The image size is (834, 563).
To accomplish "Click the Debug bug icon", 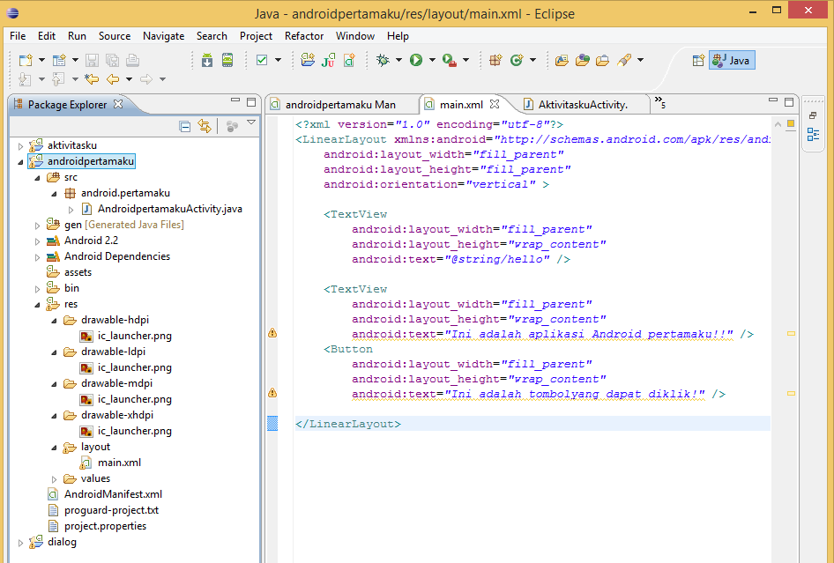I will [x=383, y=60].
